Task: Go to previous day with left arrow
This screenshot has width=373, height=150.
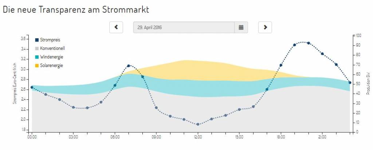Action: point(116,27)
